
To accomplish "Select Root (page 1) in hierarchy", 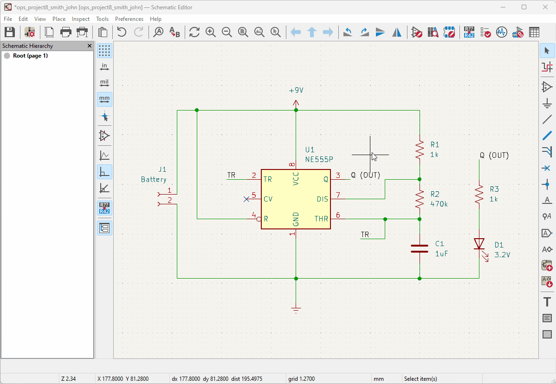I will pos(30,56).
